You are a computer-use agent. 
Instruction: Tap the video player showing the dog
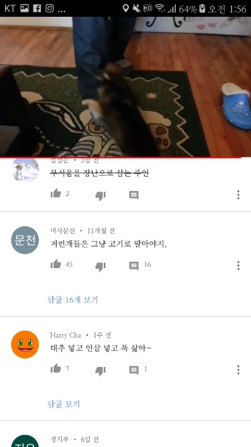tap(126, 87)
